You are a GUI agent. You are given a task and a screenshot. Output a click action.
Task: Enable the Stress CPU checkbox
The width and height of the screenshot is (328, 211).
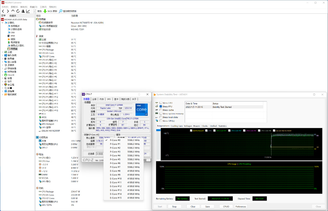click(161, 103)
